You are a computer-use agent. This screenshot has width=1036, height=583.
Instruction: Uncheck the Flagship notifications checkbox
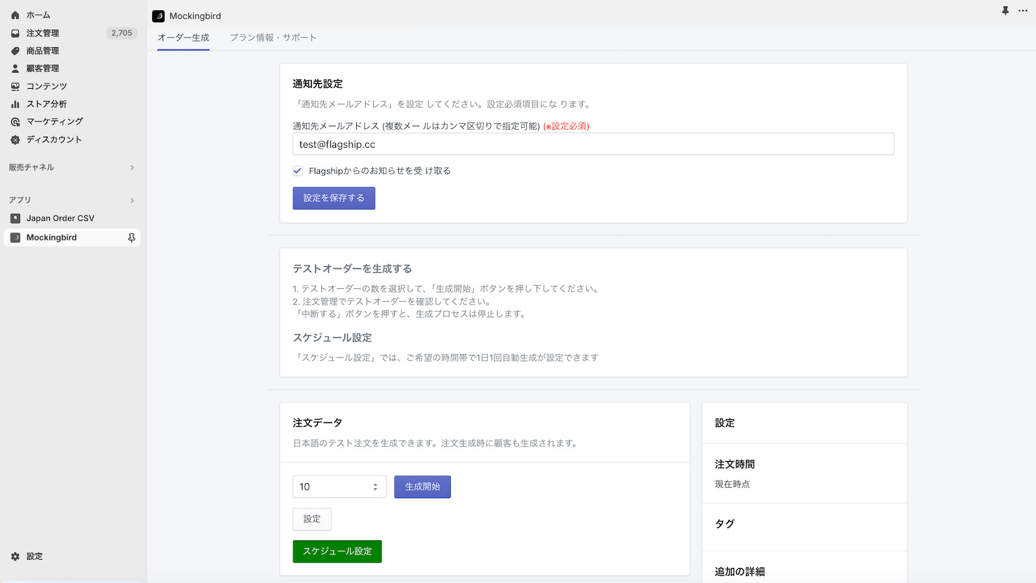tap(298, 171)
